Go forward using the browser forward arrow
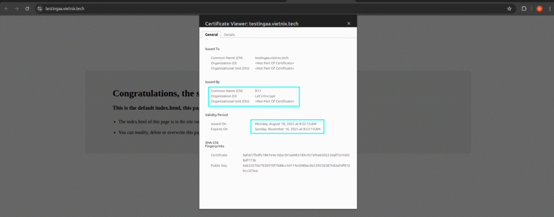This screenshot has width=554, height=217. point(17,9)
